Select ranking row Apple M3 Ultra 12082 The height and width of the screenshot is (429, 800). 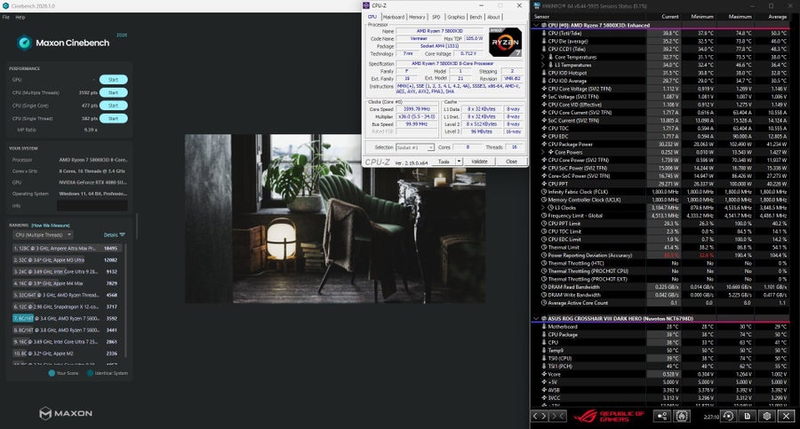(x=67, y=259)
